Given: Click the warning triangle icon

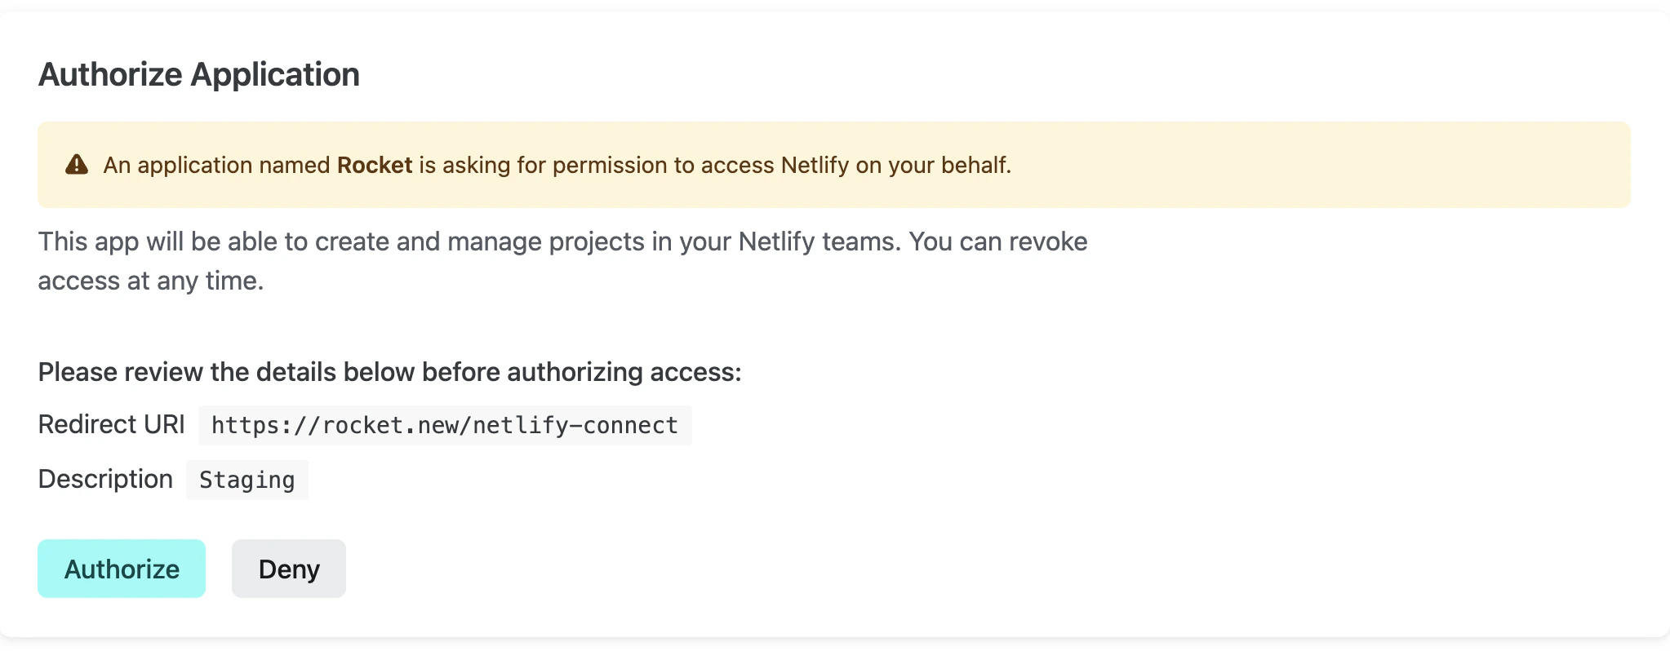Looking at the screenshot, I should pyautogui.click(x=76, y=164).
